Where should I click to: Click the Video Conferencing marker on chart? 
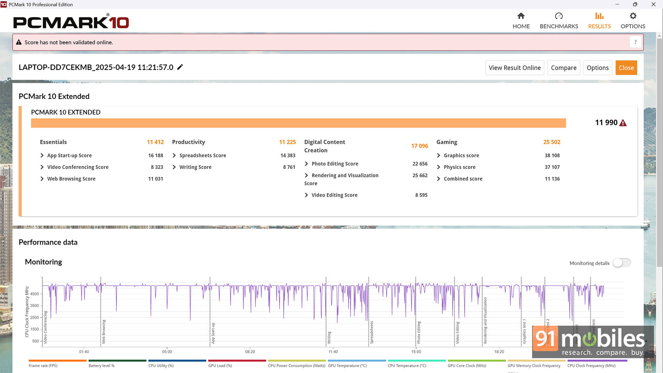(45, 327)
